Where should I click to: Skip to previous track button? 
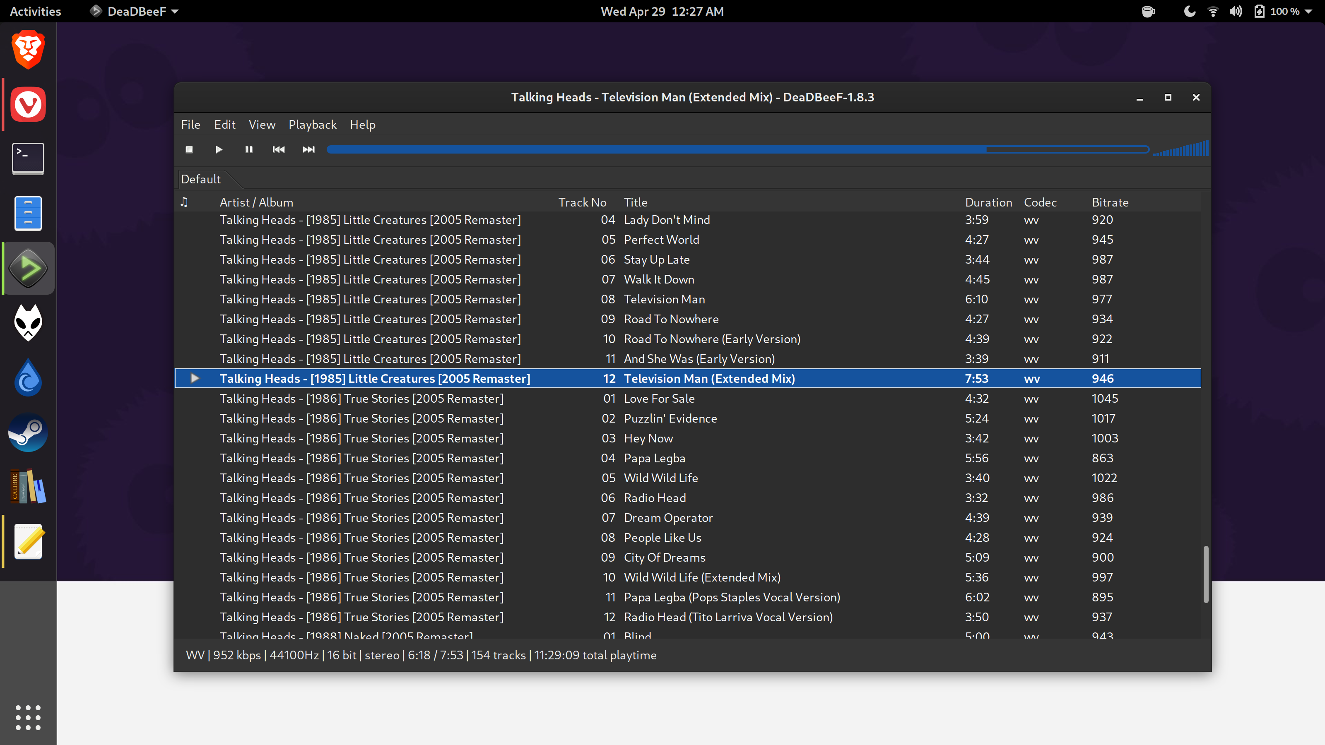pyautogui.click(x=278, y=149)
